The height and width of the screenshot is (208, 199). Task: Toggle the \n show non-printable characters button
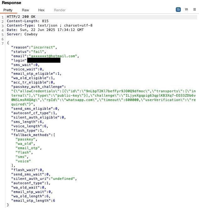click(186, 9)
